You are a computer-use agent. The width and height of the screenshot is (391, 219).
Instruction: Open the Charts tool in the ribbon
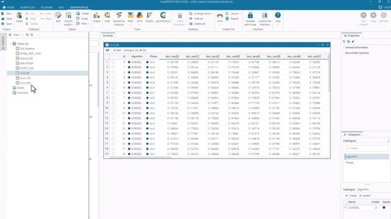tap(97, 18)
